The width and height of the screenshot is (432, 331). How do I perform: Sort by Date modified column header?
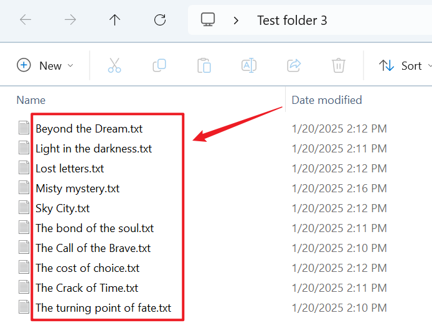(x=327, y=100)
